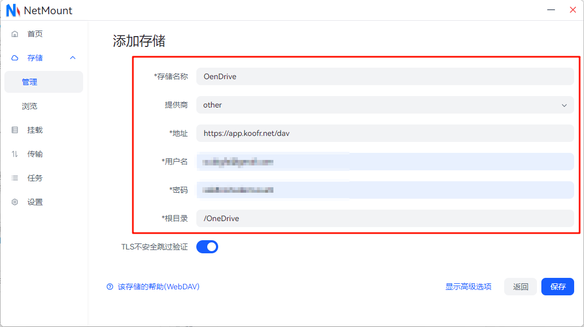This screenshot has height=327, width=584.
Task: Click the cloud icon beside 存储
Action: coord(15,58)
